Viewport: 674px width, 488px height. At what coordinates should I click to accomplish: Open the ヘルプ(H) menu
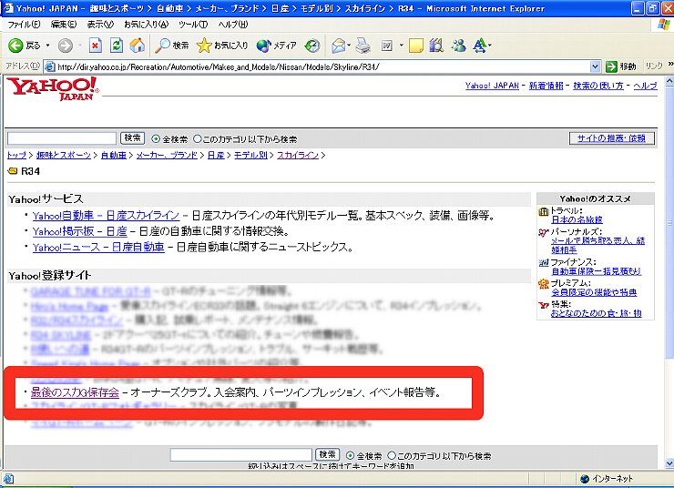pos(233,25)
